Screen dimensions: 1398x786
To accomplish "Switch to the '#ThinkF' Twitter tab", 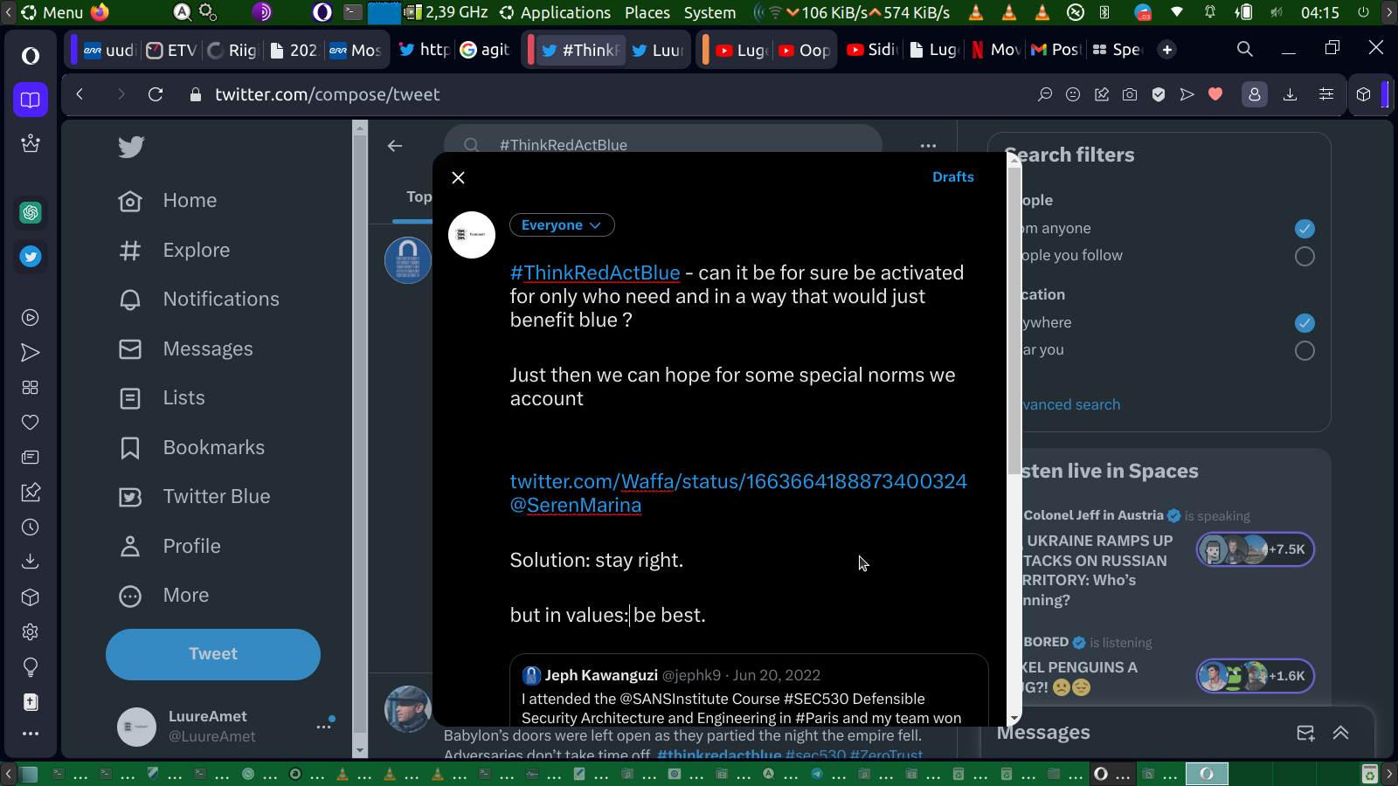I will pos(580,50).
